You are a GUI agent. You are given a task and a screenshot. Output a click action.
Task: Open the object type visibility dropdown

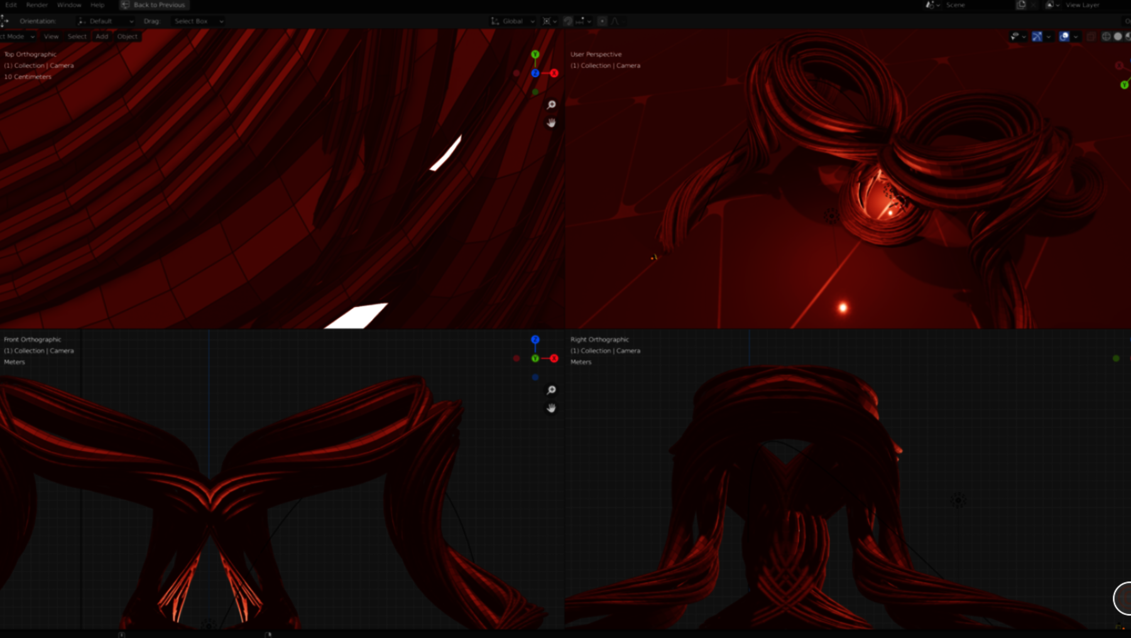1018,36
